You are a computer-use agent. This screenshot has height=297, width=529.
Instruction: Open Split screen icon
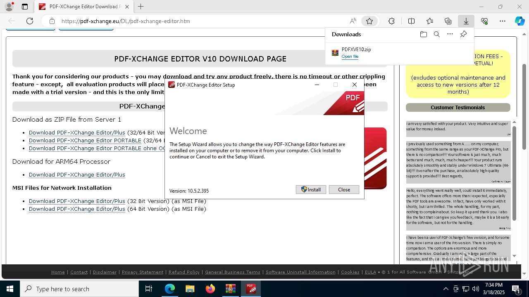411,21
